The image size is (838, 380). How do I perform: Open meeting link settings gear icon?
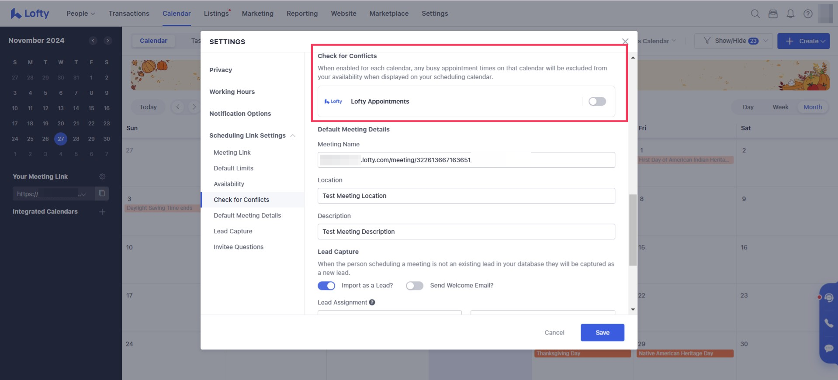102,176
